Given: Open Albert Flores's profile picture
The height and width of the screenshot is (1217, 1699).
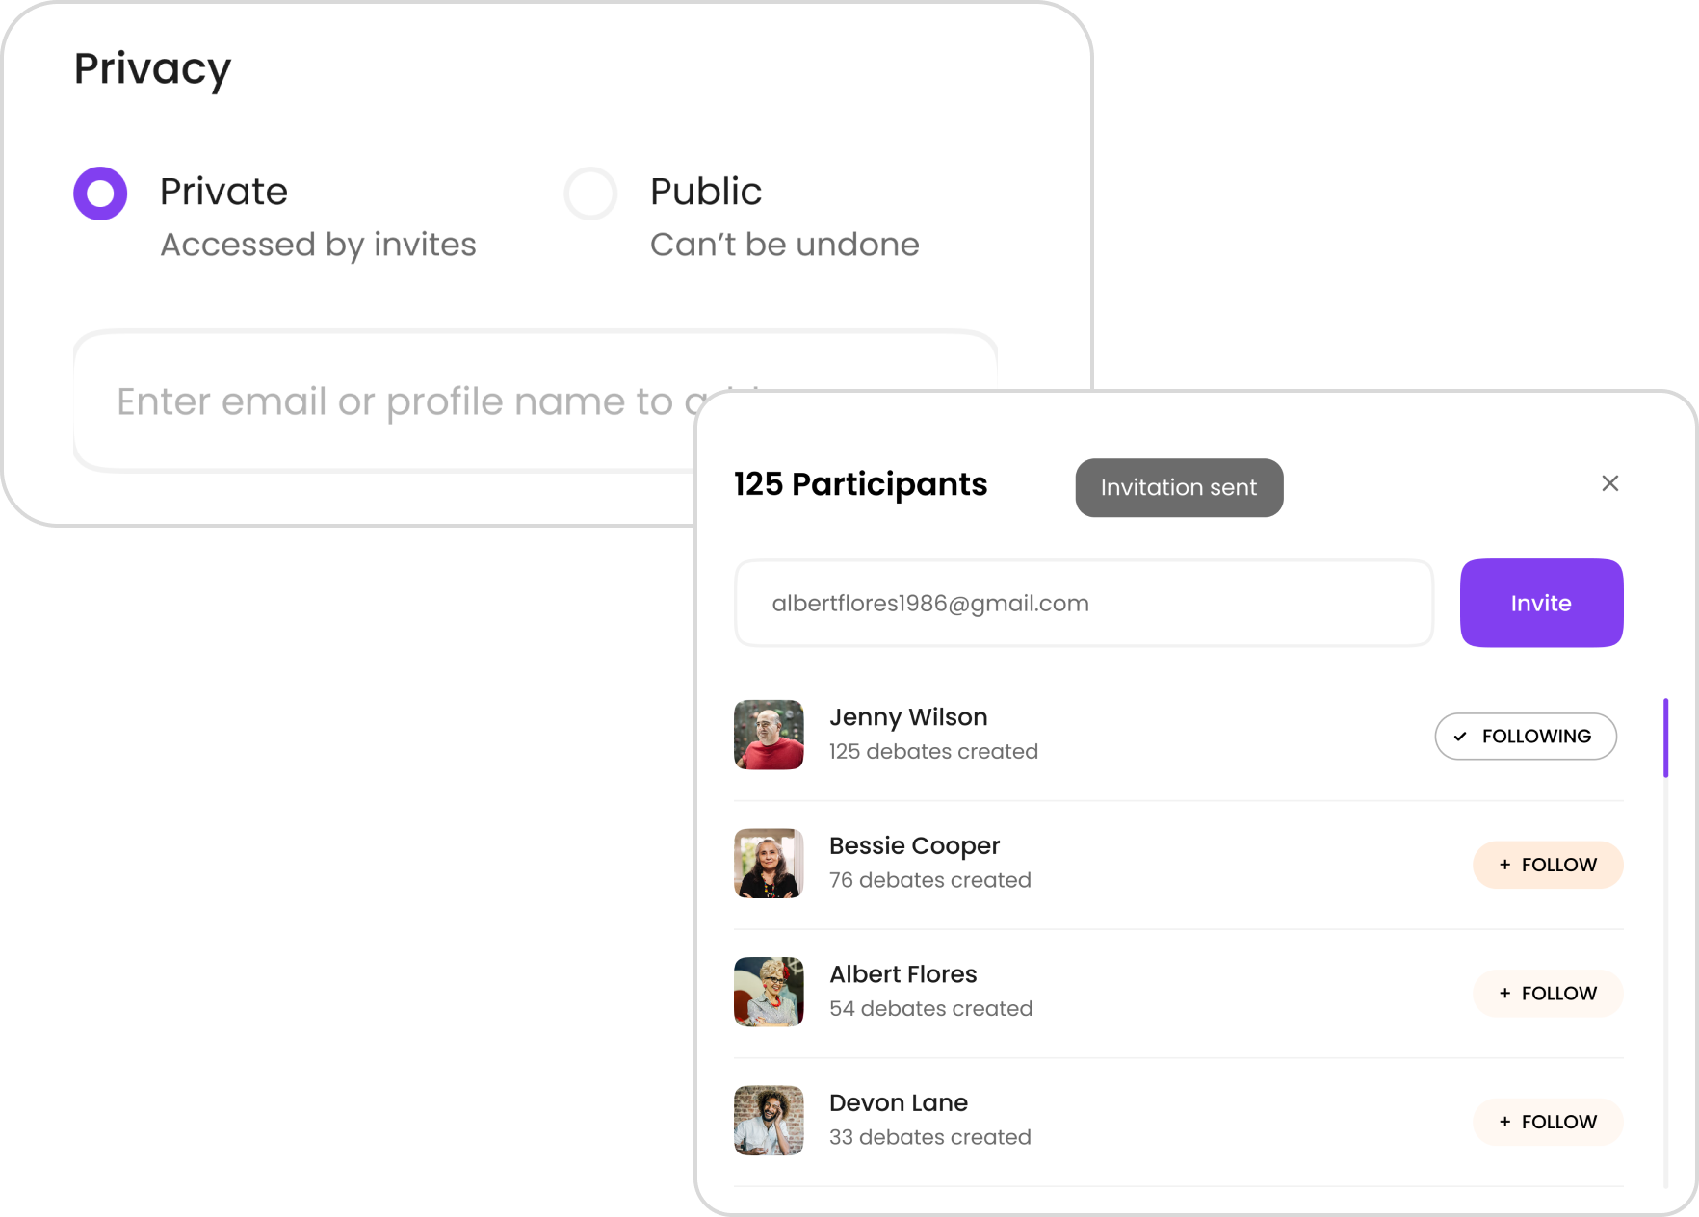Looking at the screenshot, I should [769, 992].
